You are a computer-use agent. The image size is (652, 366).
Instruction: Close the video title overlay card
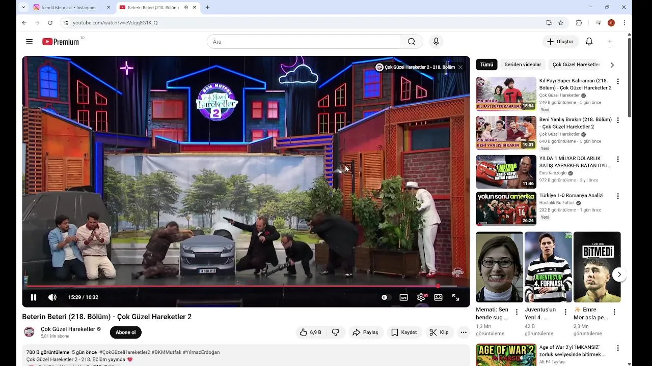click(460, 67)
